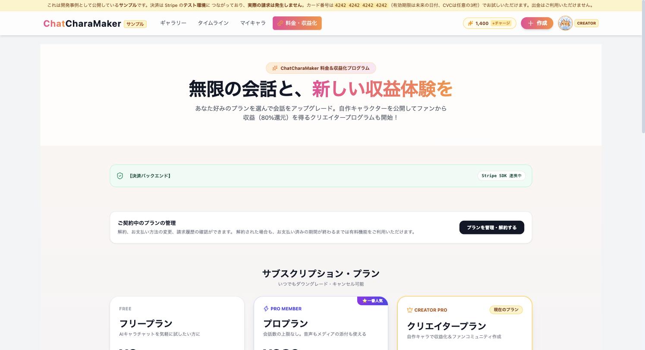This screenshot has width=645, height=350.
Task: Click the +チャージ charge chip
Action: click(501, 23)
